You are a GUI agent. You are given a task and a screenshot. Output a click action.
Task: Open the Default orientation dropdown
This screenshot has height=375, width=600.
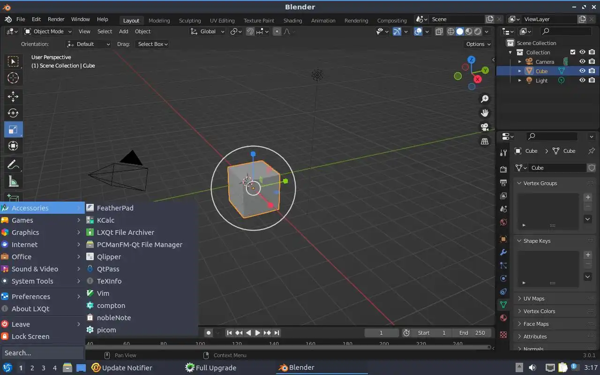[x=89, y=44]
